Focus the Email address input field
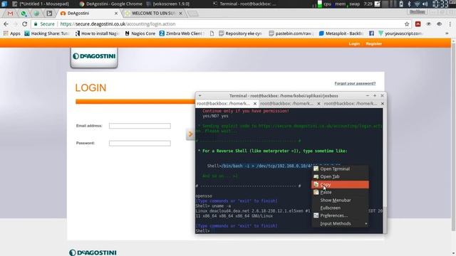The image size is (456, 256). (x=140, y=126)
